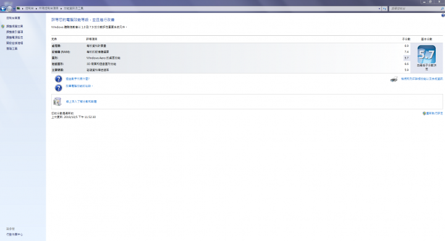445x241 pixels.
Task: Select the processor row subscore 6.9
Action: point(407,46)
